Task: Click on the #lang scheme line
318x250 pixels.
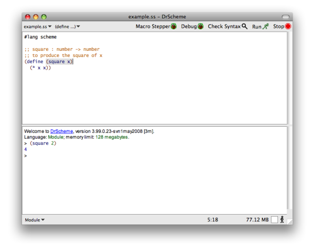Action: pyautogui.click(x=40, y=37)
